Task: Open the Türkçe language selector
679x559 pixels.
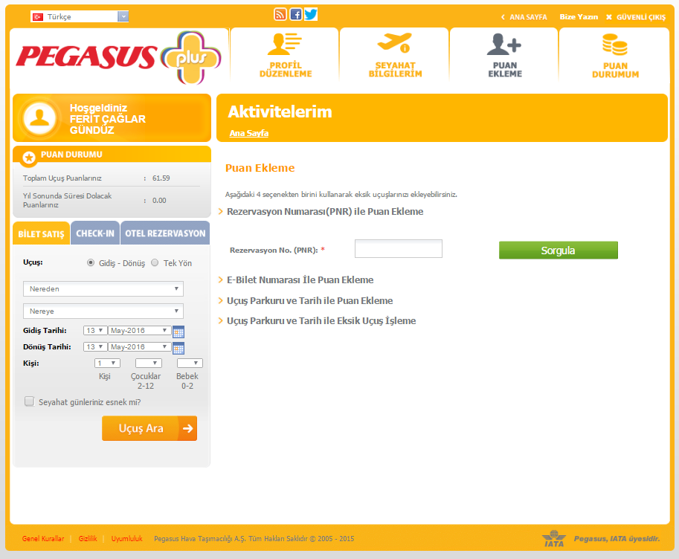Action: pyautogui.click(x=80, y=16)
